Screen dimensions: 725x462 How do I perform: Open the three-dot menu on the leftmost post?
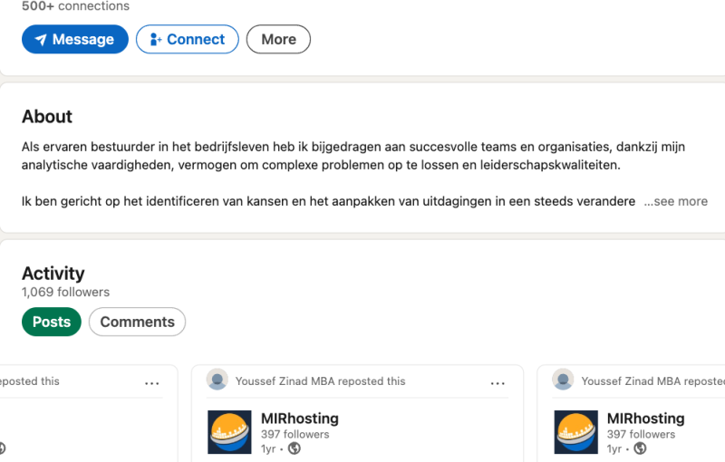[151, 383]
